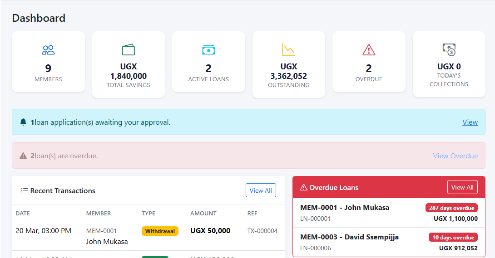Click transaction reference TX-000004
Screen dimensions: 495x258
pos(262,231)
